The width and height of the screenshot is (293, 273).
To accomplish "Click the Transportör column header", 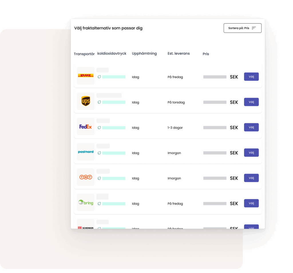I will [x=84, y=54].
